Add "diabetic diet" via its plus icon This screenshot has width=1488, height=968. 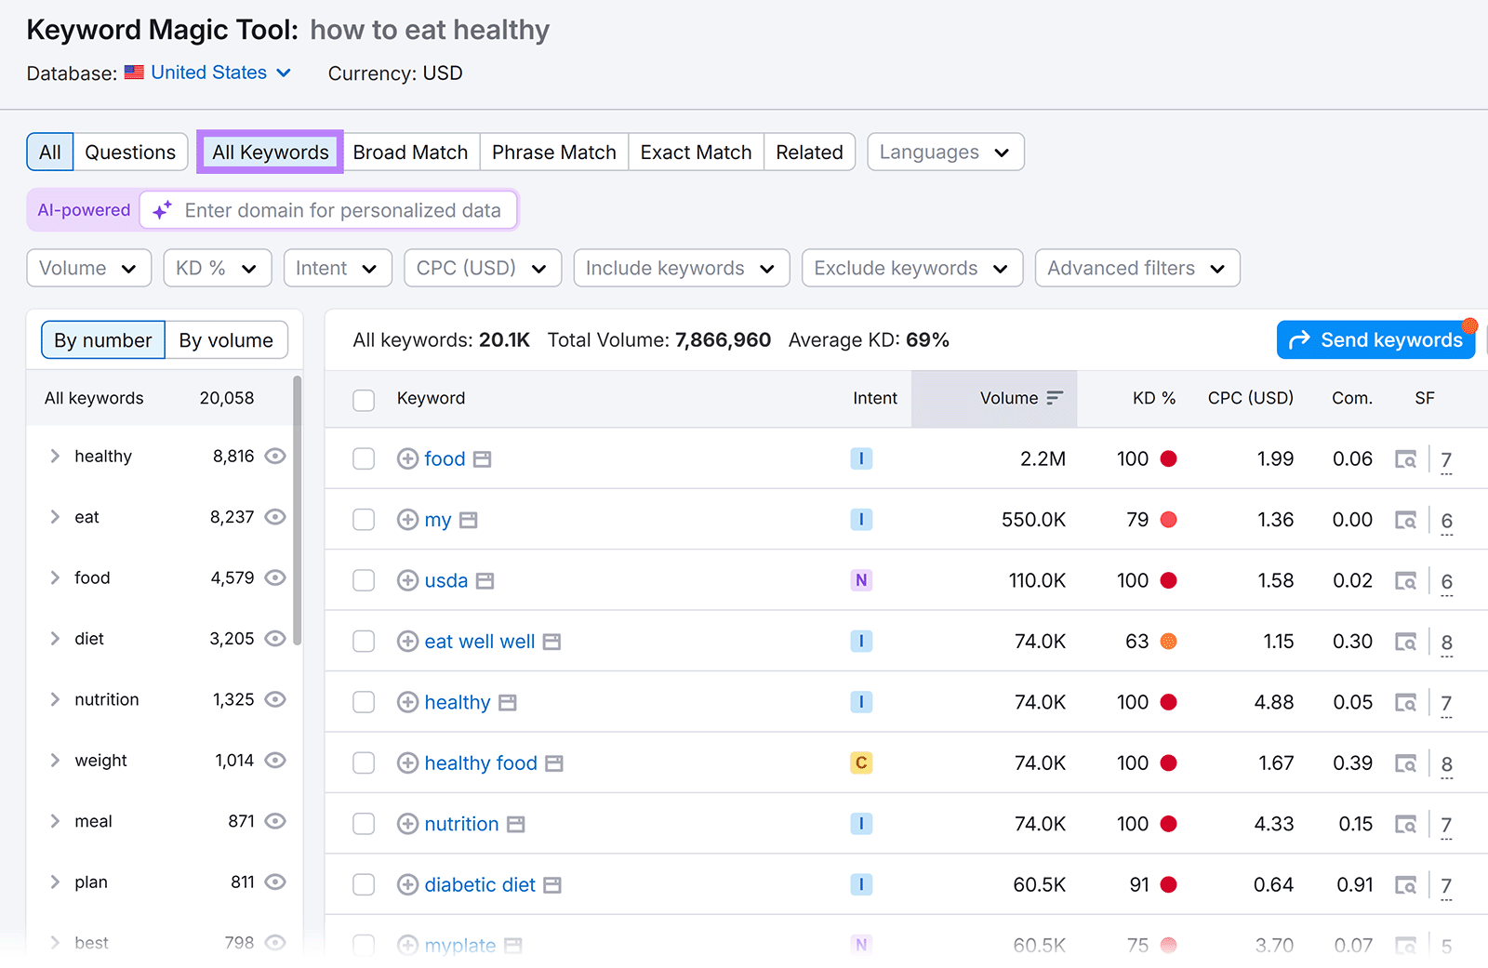click(x=407, y=884)
